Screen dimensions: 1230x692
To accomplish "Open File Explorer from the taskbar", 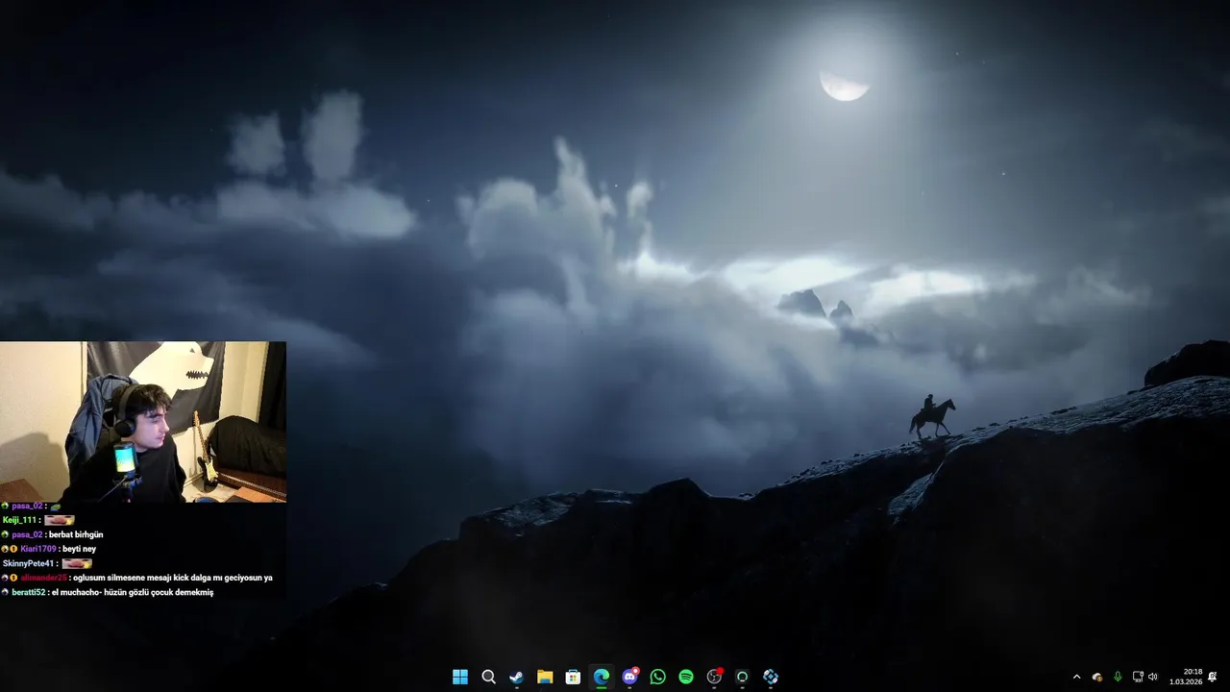I will pos(545,677).
